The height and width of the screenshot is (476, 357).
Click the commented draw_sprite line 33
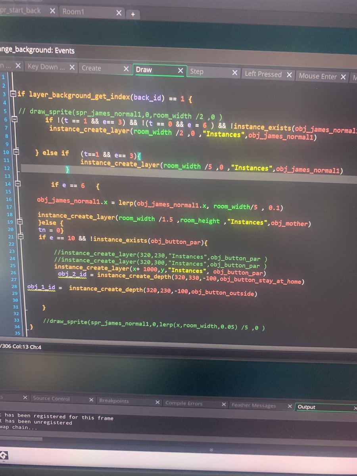[x=154, y=324]
